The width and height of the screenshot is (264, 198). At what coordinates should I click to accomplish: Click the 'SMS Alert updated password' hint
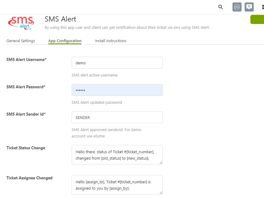click(x=97, y=102)
